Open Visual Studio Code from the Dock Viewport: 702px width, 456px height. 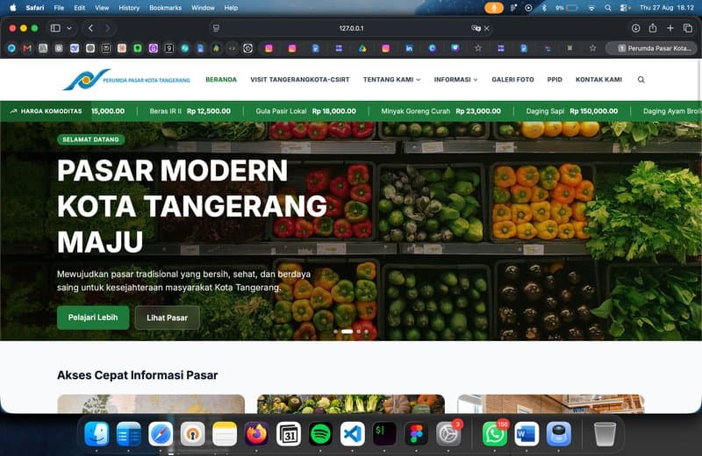(x=353, y=433)
